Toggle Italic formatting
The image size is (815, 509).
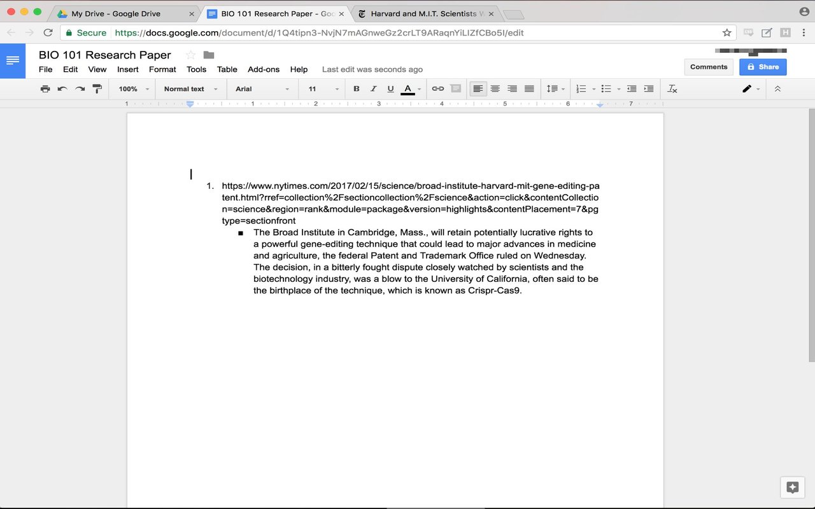[374, 89]
